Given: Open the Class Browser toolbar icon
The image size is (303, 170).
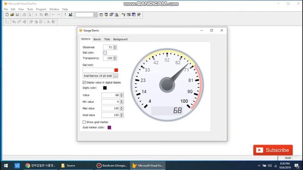Looking at the screenshot, I should pyautogui.click(x=124, y=15).
